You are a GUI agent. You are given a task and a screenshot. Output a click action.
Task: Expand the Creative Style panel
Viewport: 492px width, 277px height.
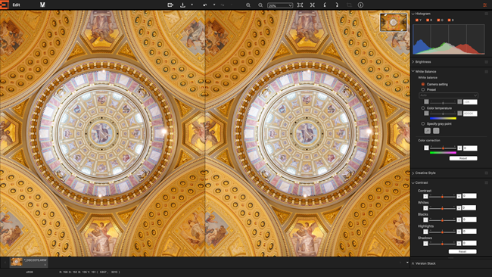425,173
